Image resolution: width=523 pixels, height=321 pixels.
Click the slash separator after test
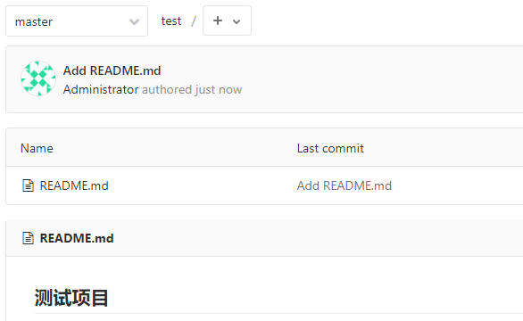pos(194,21)
